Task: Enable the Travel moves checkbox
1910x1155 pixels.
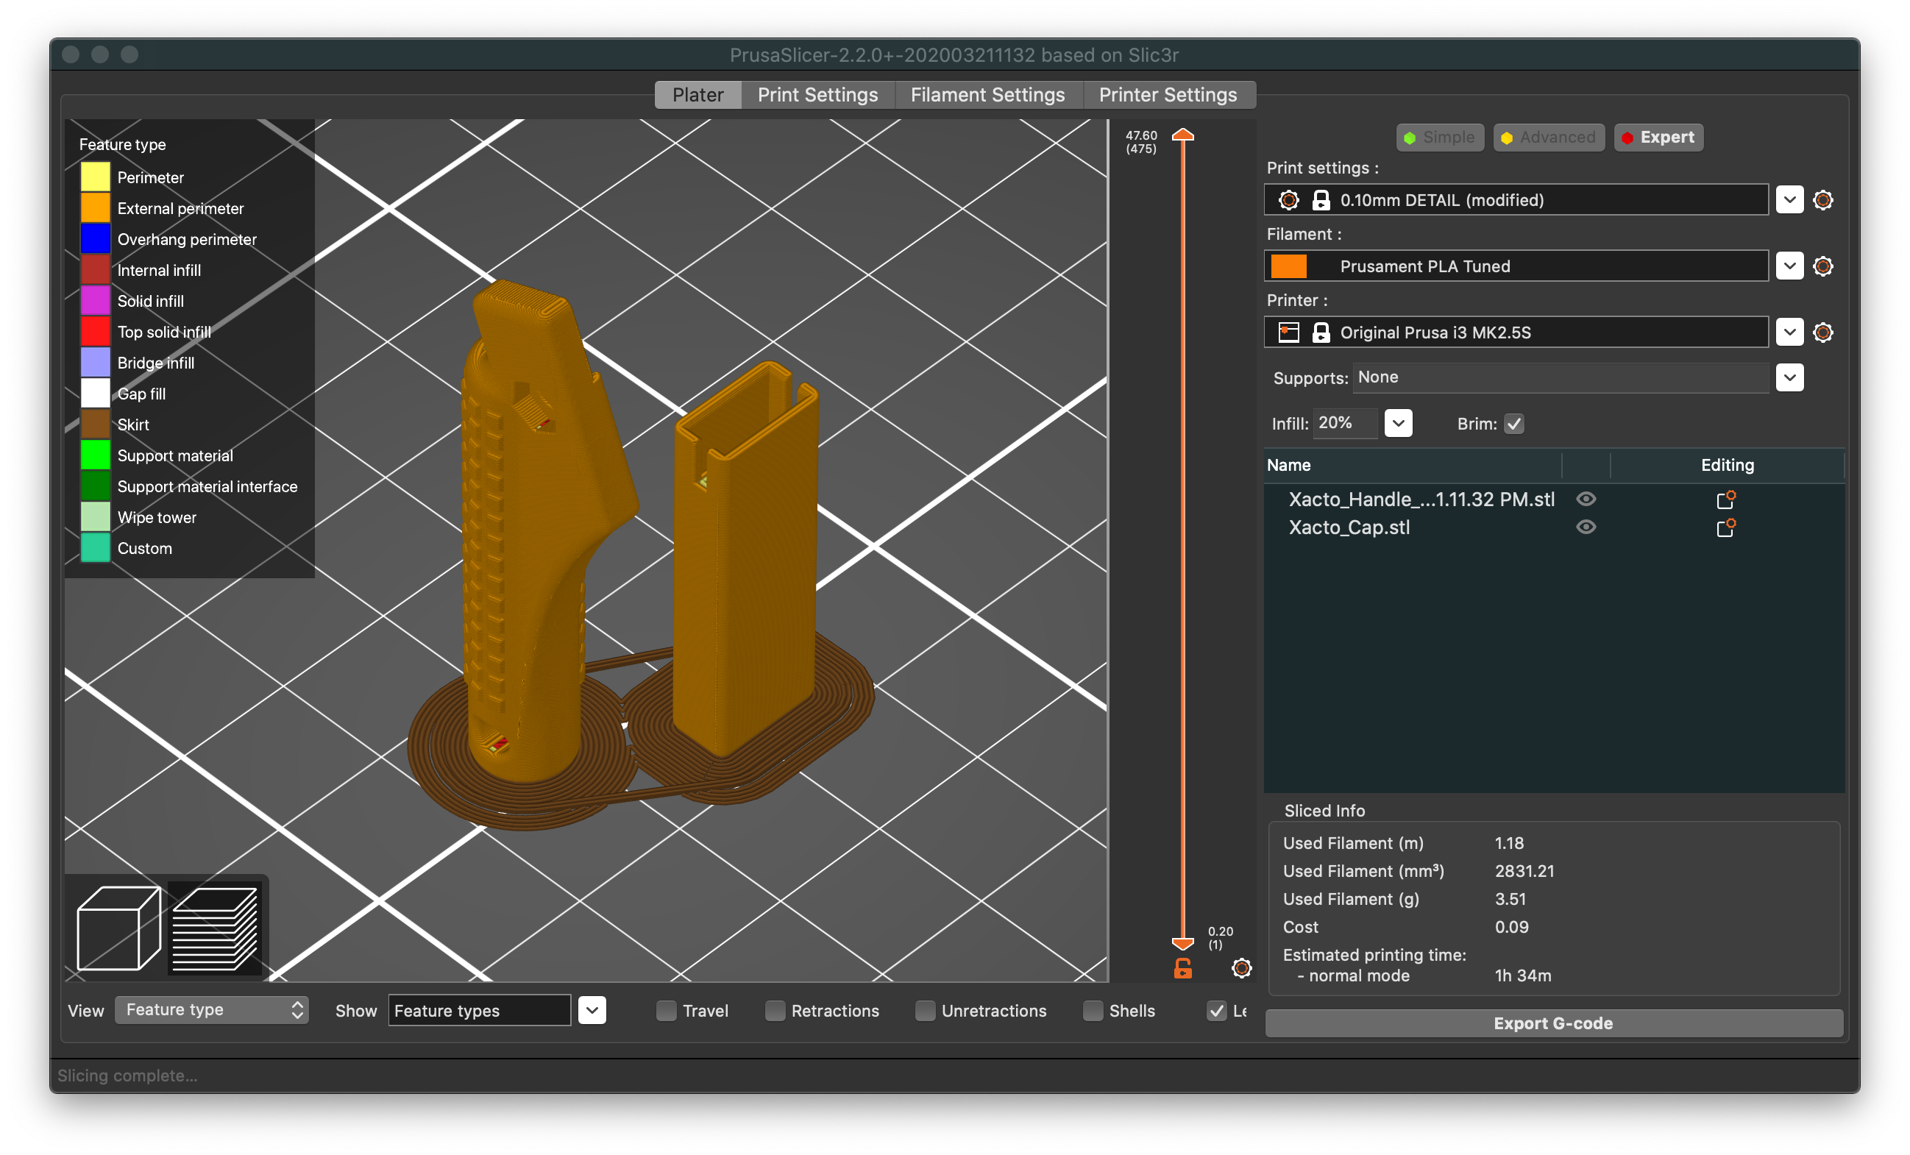Action: pyautogui.click(x=666, y=1011)
